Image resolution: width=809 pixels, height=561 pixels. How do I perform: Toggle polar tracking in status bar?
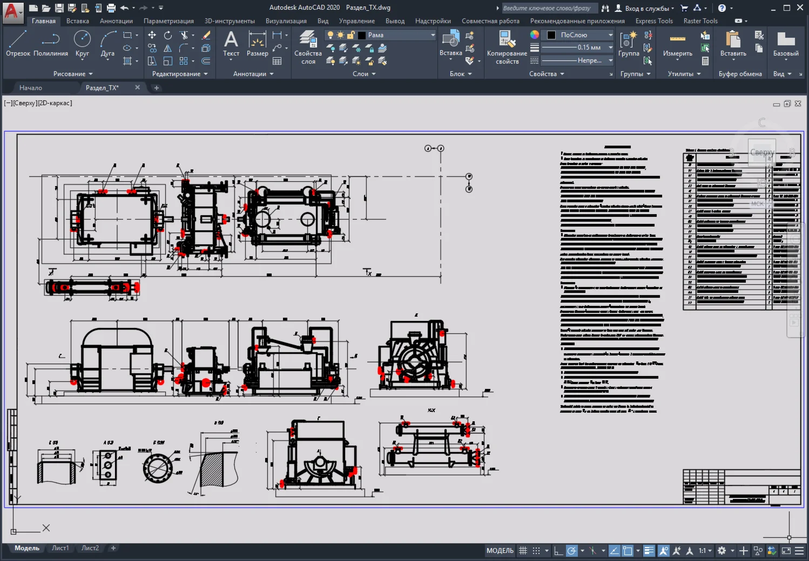coord(571,551)
